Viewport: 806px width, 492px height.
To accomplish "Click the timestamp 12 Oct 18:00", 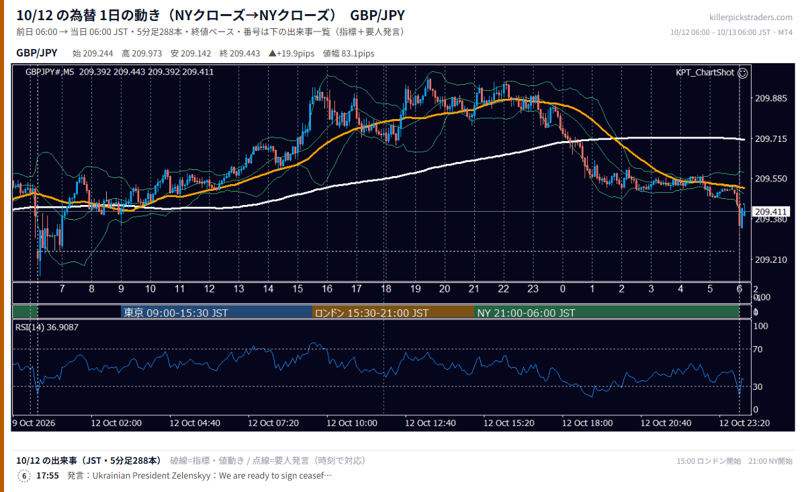I will pos(588,423).
